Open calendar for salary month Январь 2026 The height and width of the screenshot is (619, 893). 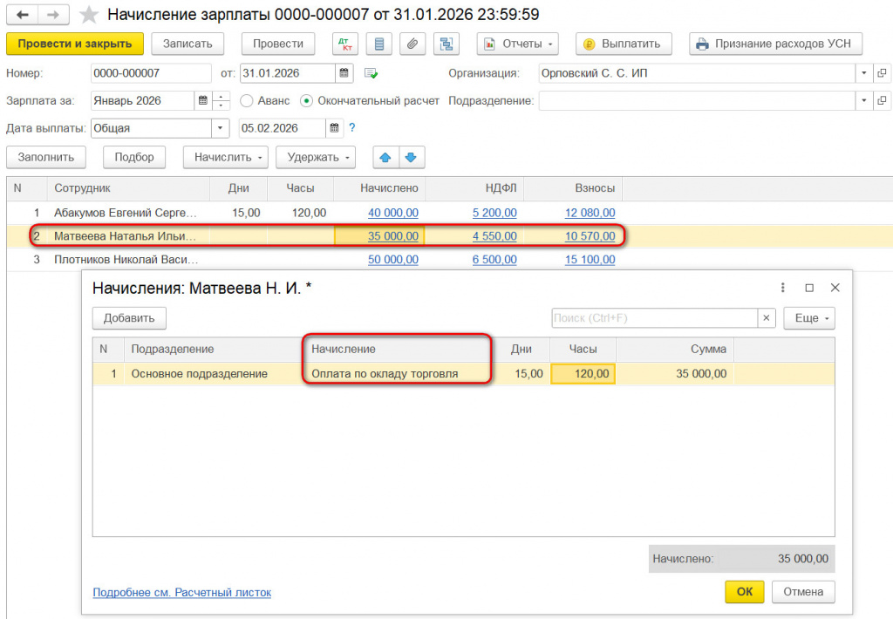point(202,101)
